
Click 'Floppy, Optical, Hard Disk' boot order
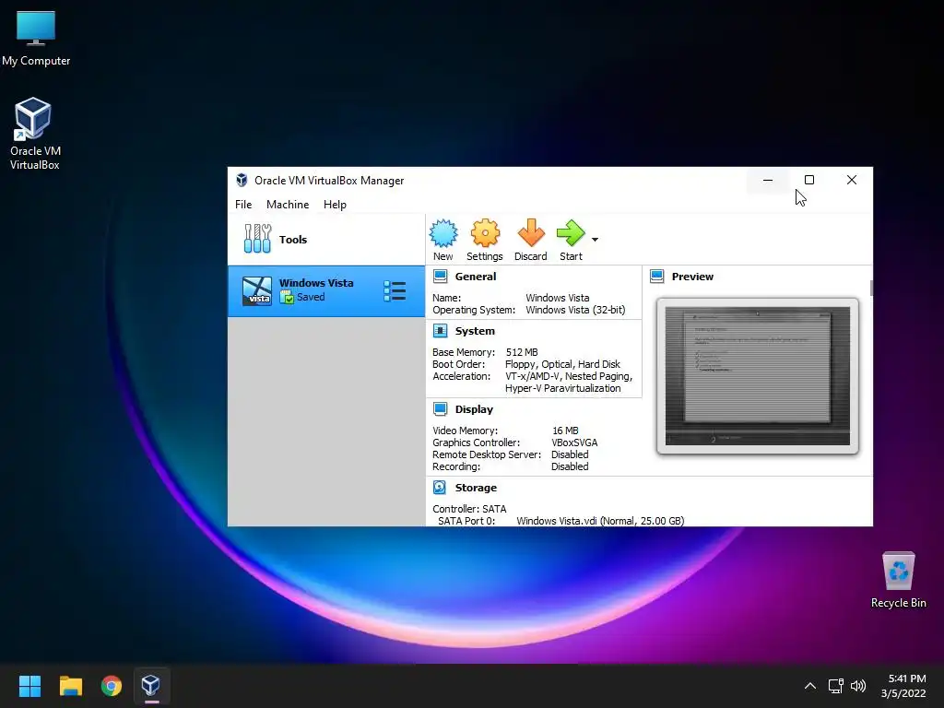(562, 364)
